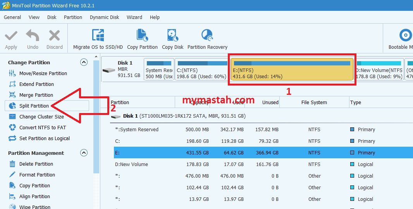Click the 119.28 GB used value for C:
The width and height of the screenshot is (413, 209).
232,141
